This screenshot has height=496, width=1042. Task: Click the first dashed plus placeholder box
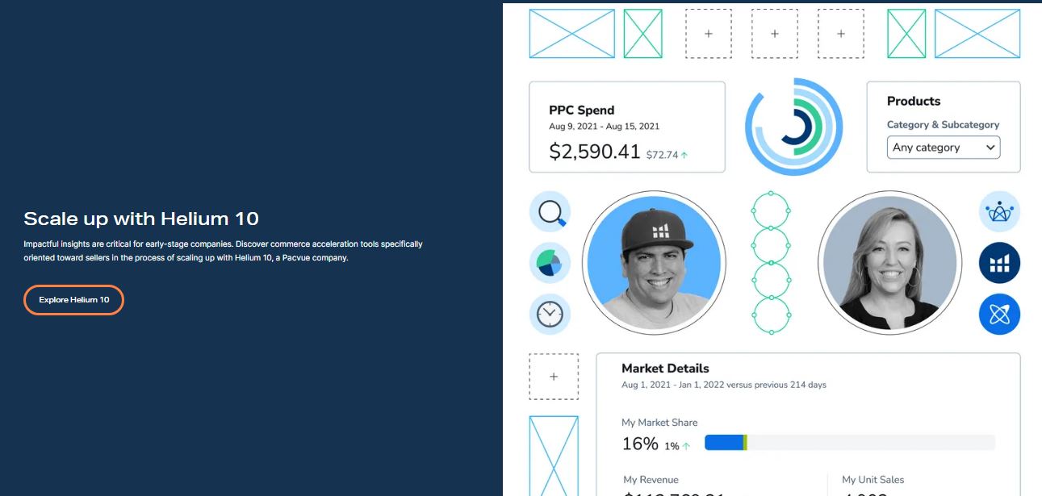coord(708,33)
